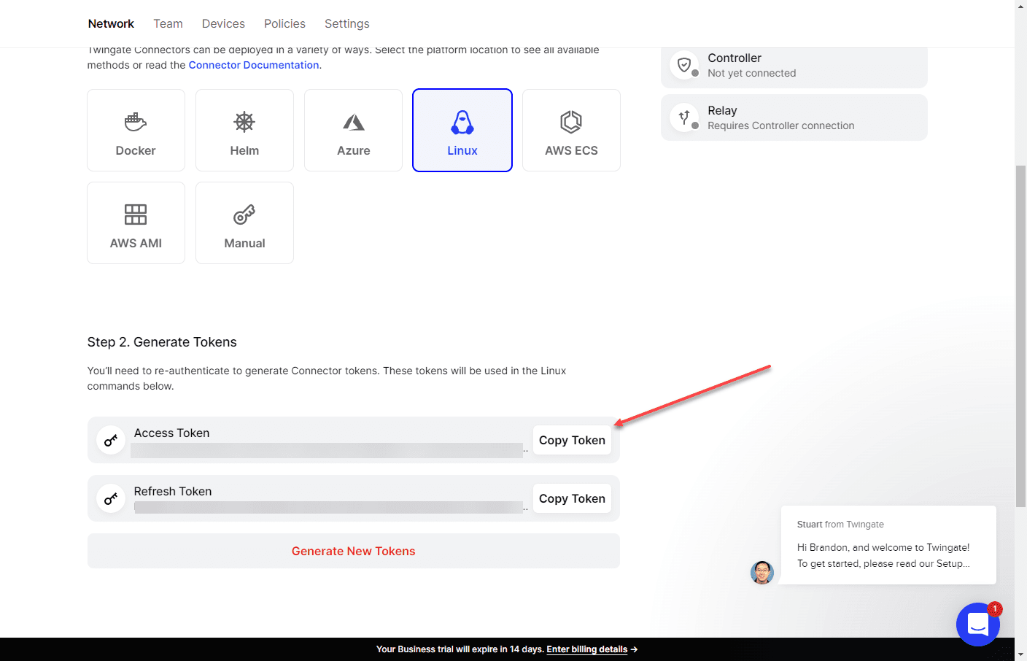Image resolution: width=1027 pixels, height=661 pixels.
Task: Choose the Helm wheel icon
Action: pos(244,122)
